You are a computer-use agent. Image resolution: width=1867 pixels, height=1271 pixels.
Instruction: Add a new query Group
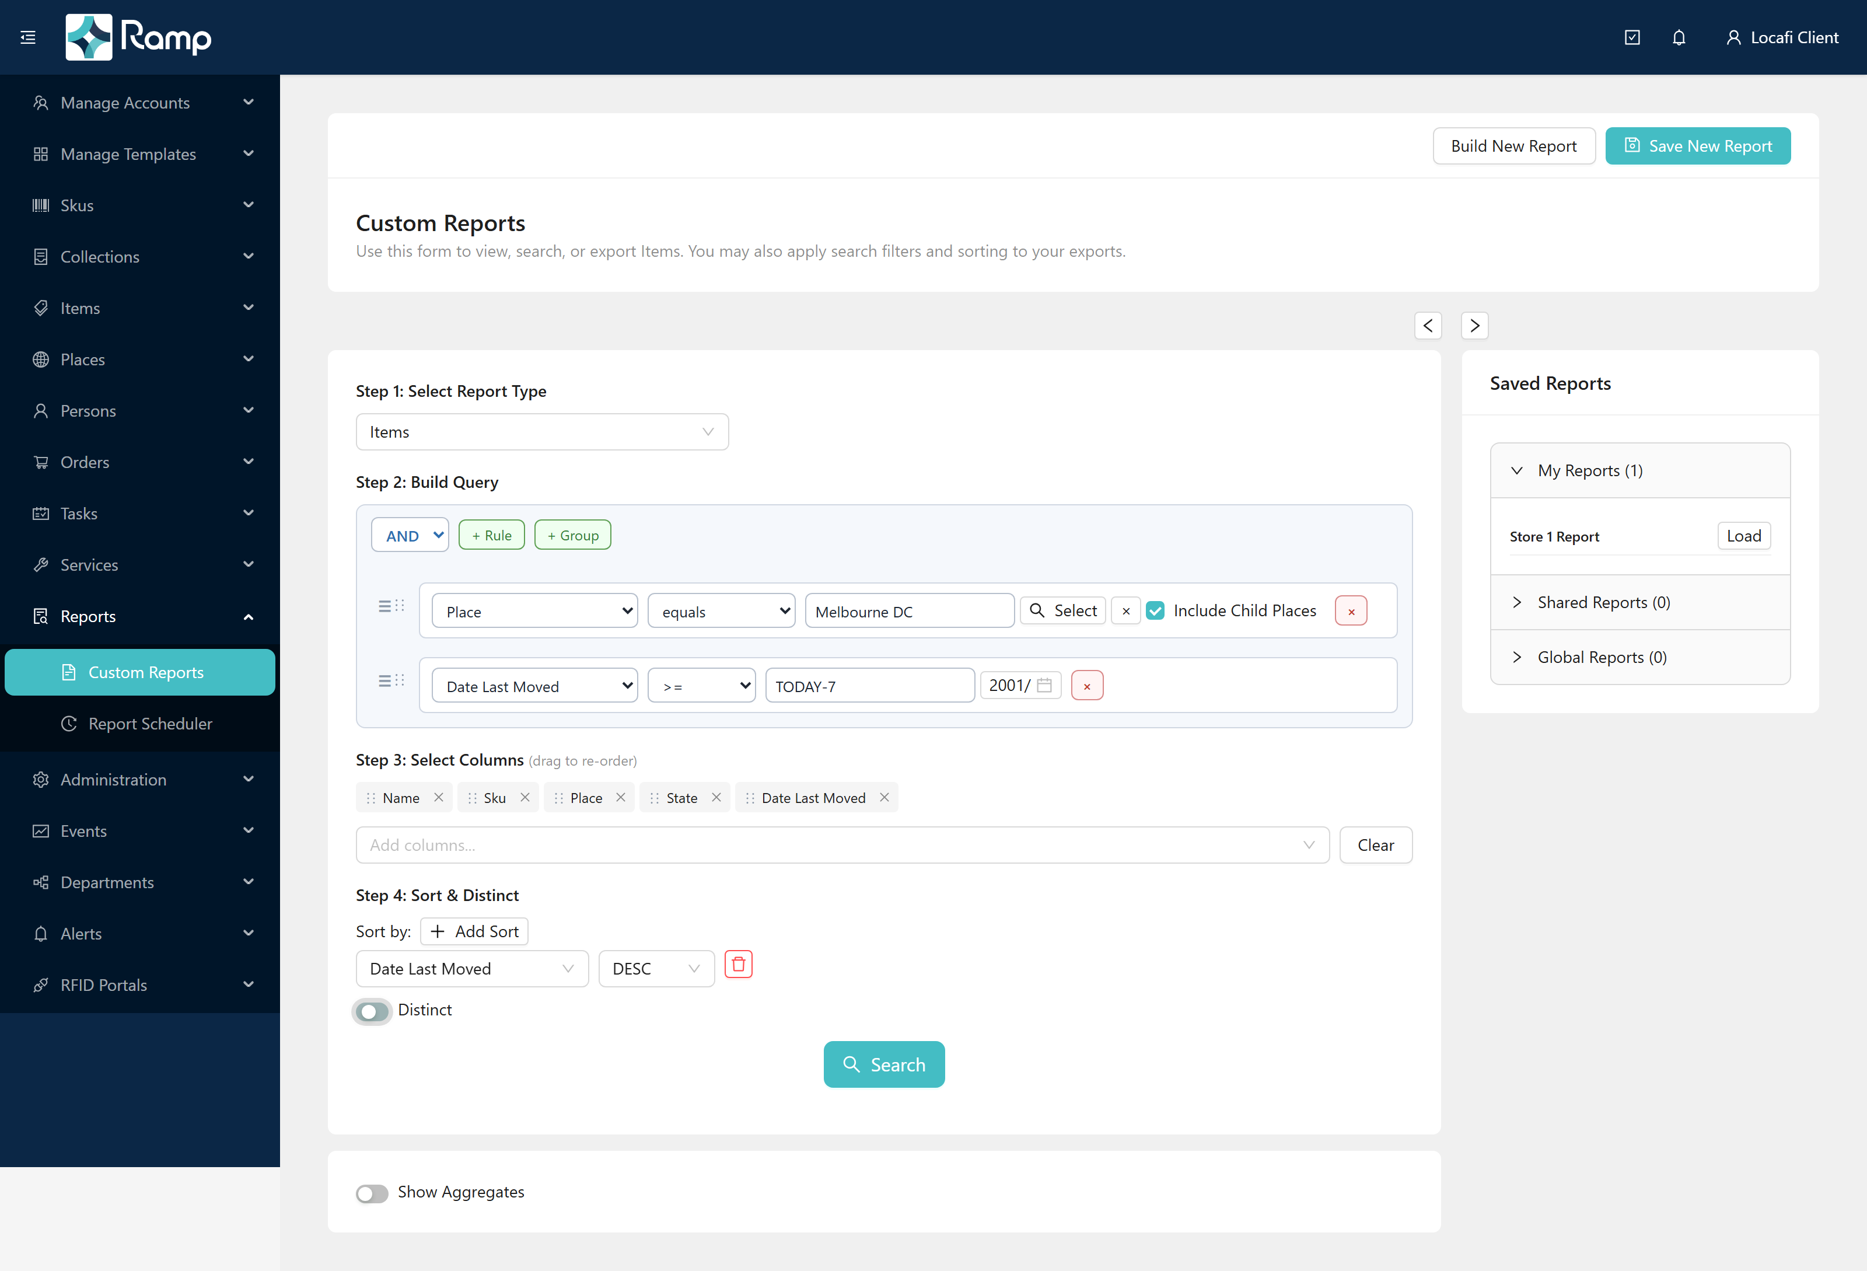[x=573, y=535]
